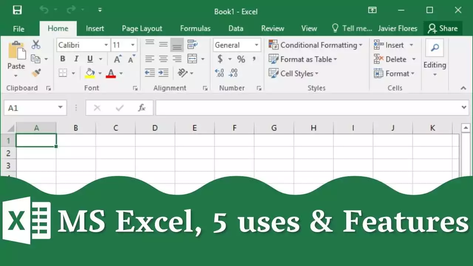Screen dimensions: 473x266
Task: Apply bold formatting to the selection
Action: click(62, 58)
